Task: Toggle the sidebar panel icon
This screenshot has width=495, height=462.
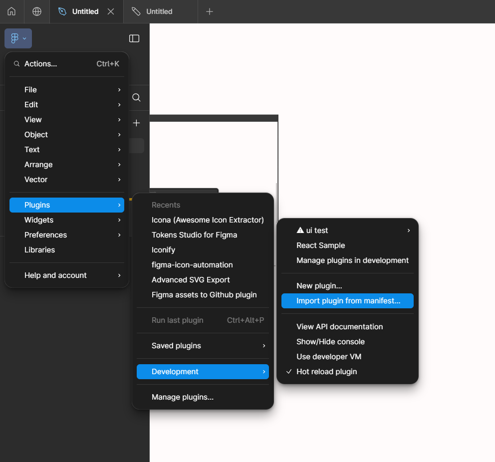Action: point(134,38)
